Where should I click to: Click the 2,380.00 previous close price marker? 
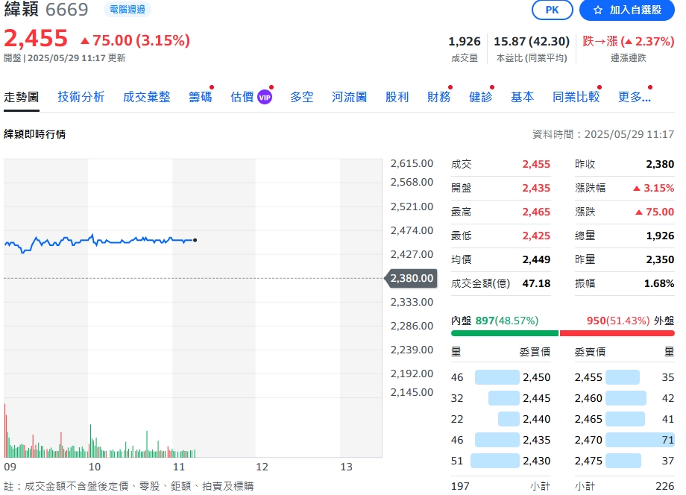coord(412,278)
